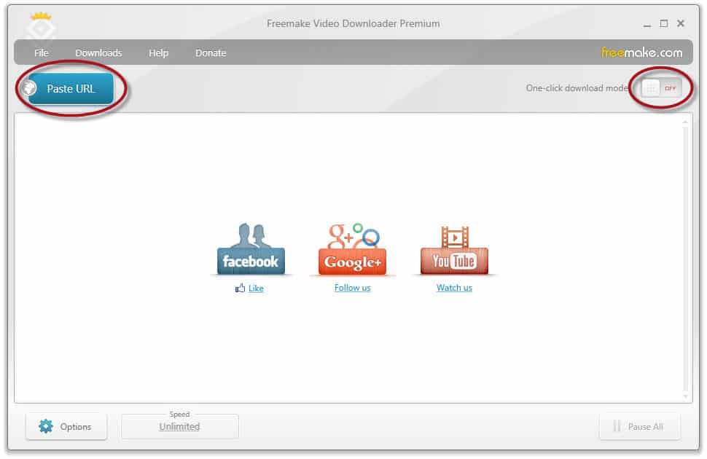Image resolution: width=707 pixels, height=459 pixels.
Task: Open Options with the gear button
Action: click(x=66, y=426)
